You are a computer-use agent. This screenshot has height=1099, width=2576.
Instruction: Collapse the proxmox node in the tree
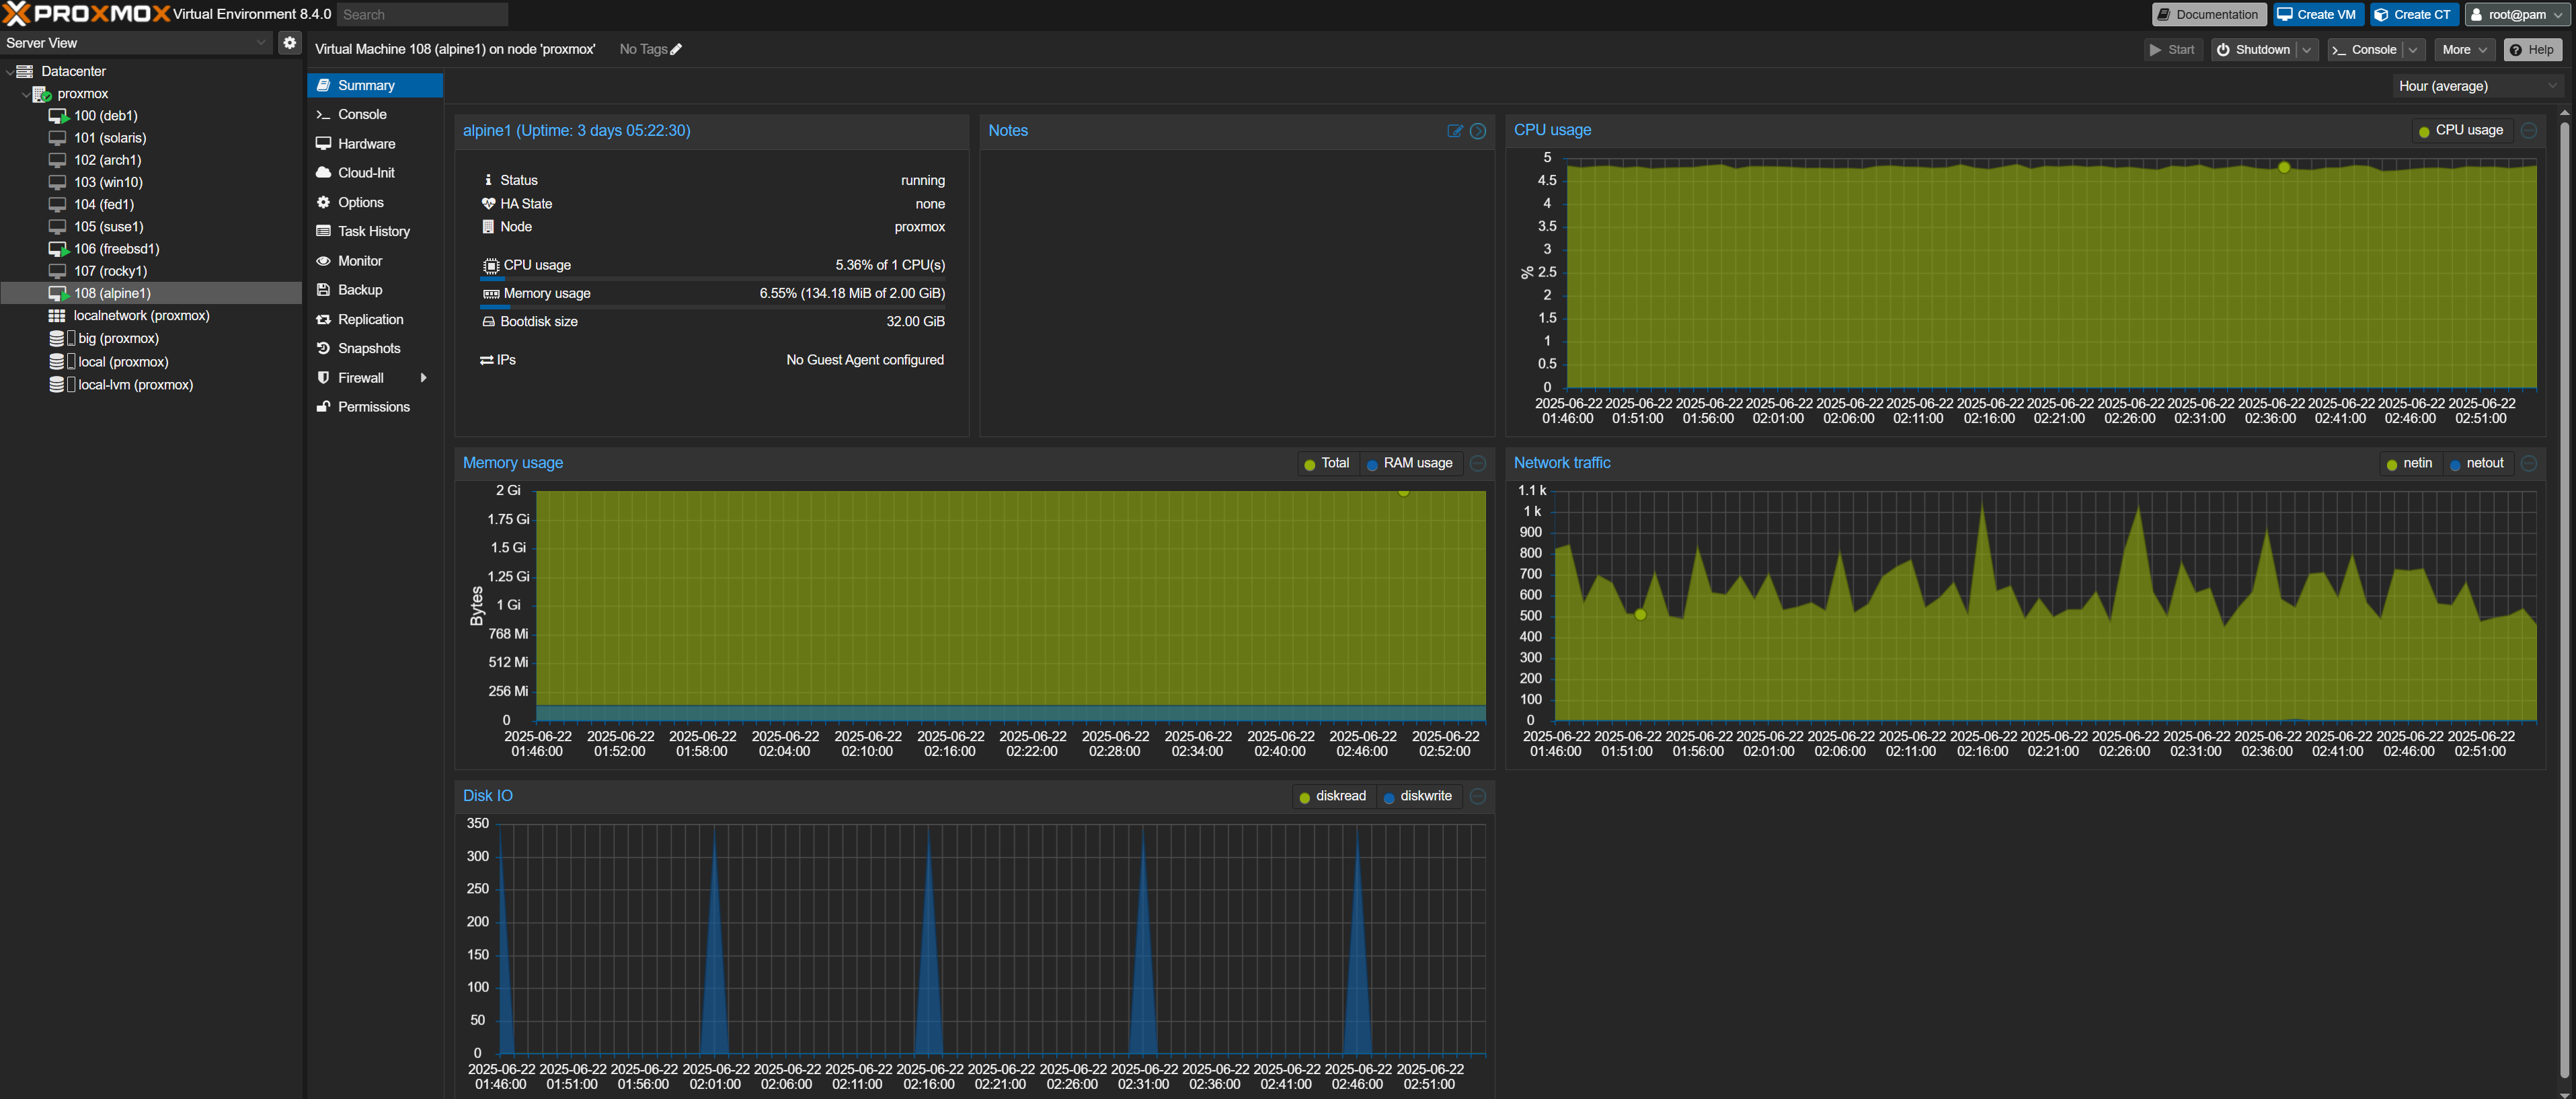point(26,94)
